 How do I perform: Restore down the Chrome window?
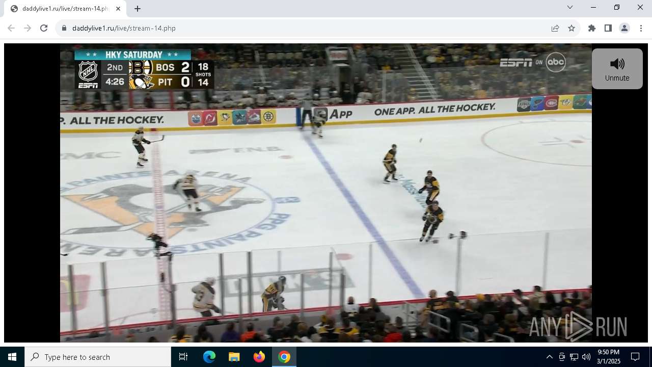click(x=617, y=7)
